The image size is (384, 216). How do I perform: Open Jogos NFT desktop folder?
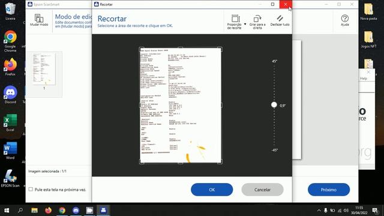(368, 40)
